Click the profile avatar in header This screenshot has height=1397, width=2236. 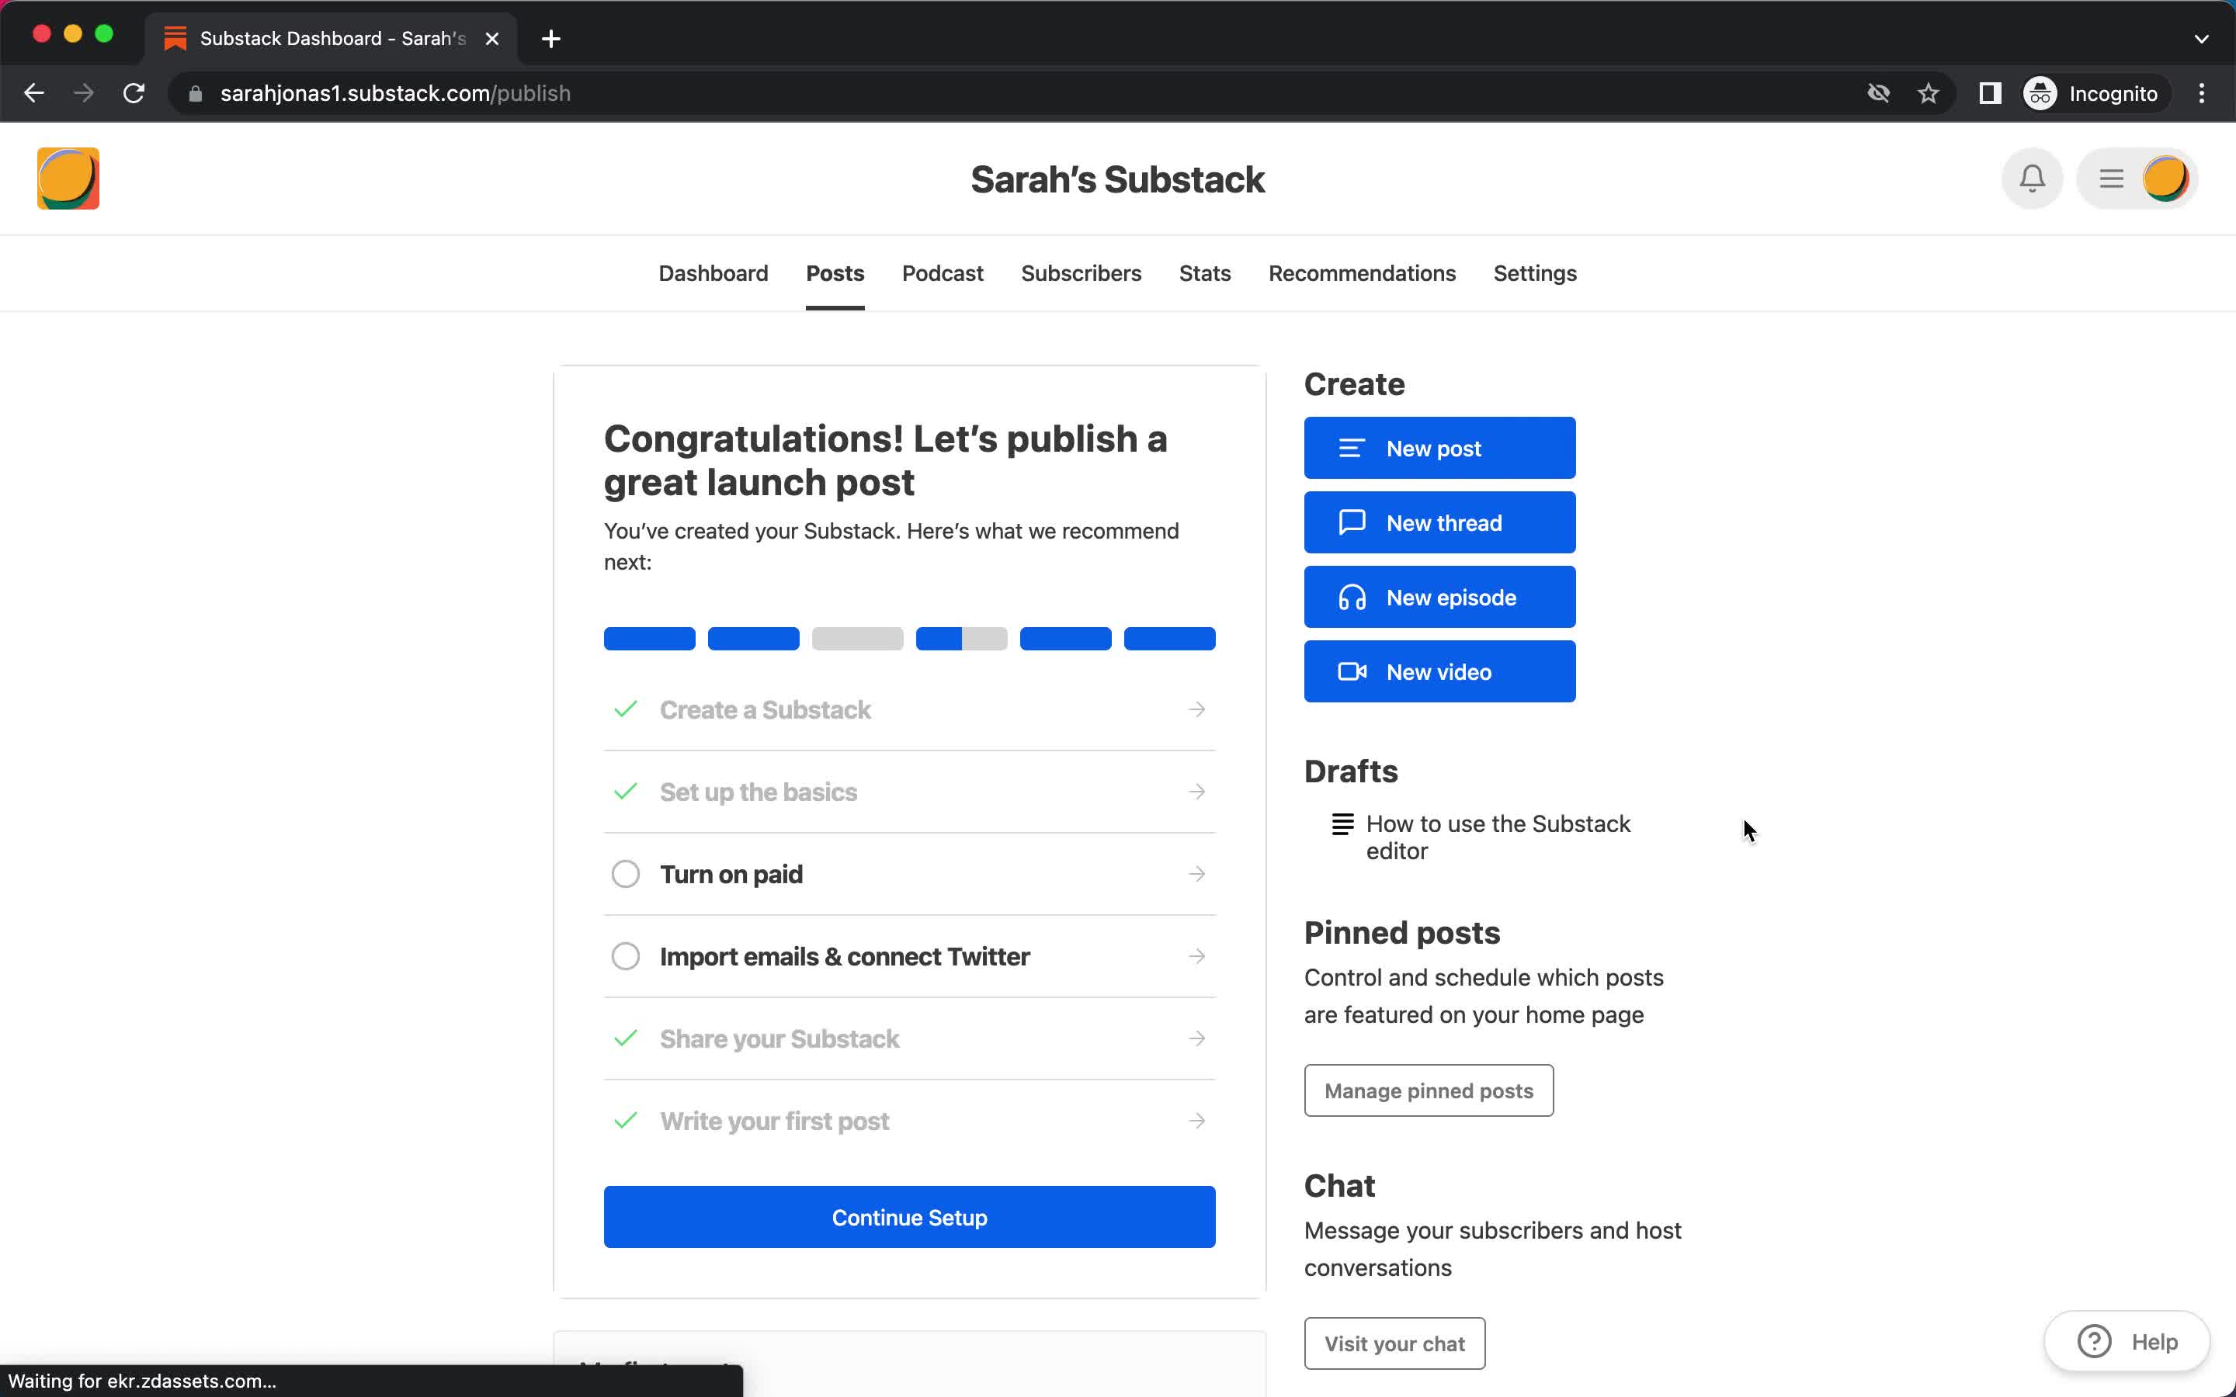click(2165, 179)
